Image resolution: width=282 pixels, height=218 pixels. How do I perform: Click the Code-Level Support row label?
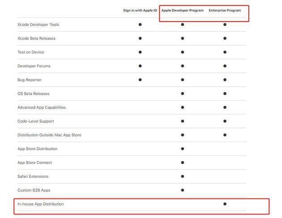point(35,121)
